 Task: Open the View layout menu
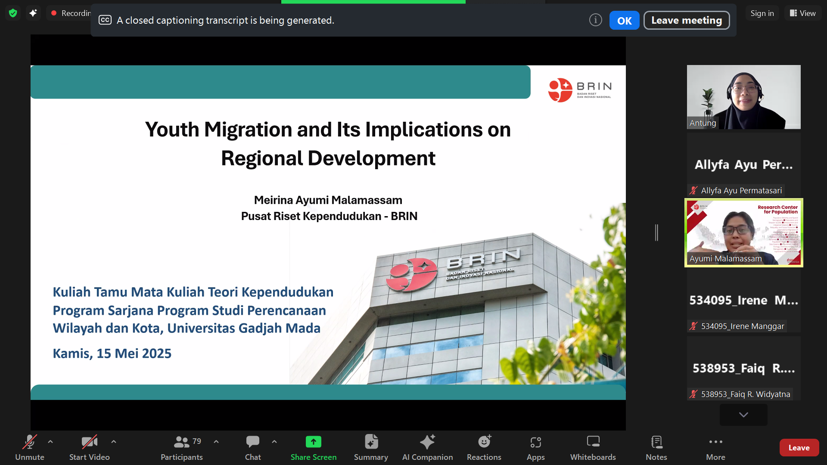[802, 13]
